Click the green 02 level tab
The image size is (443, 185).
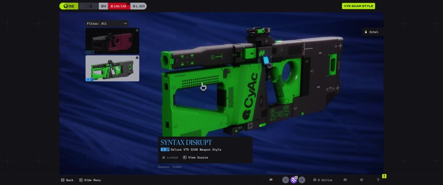click(69, 6)
